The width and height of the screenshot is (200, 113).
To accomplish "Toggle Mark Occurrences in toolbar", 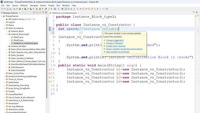I will pyautogui.click(x=65, y=9).
